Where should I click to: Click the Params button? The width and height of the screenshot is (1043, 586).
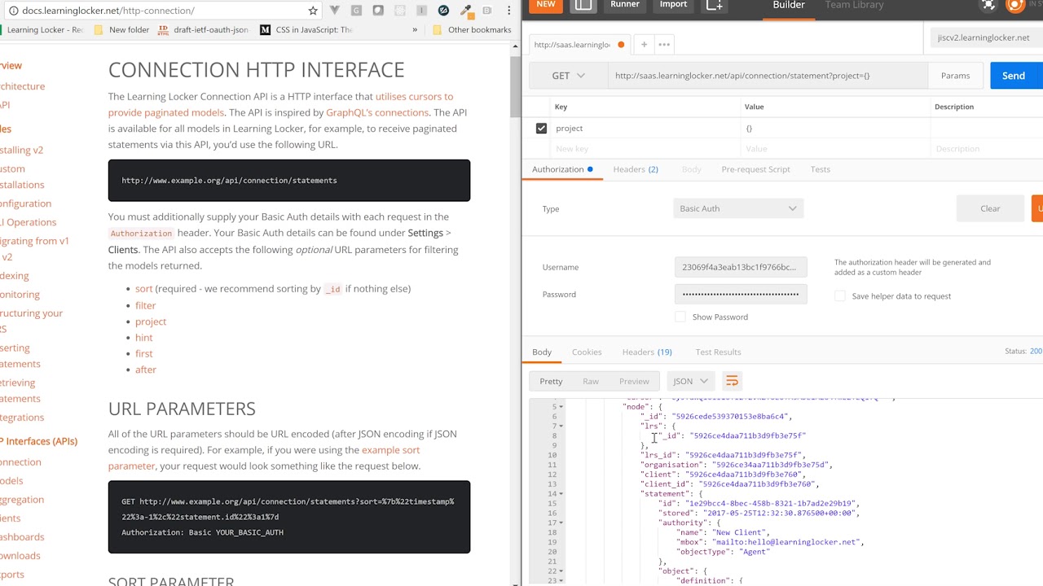(x=955, y=76)
